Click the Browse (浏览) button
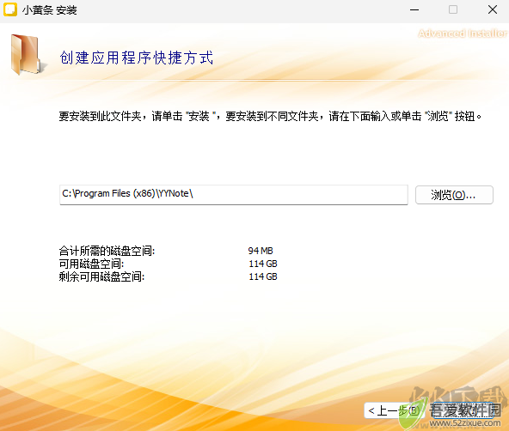Screen dimensions: 509x431 point(454,195)
